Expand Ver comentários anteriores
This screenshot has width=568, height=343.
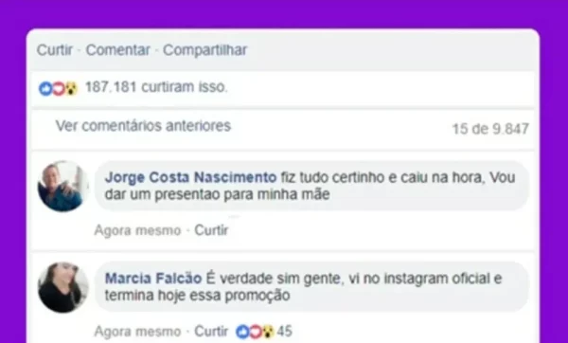[143, 126]
